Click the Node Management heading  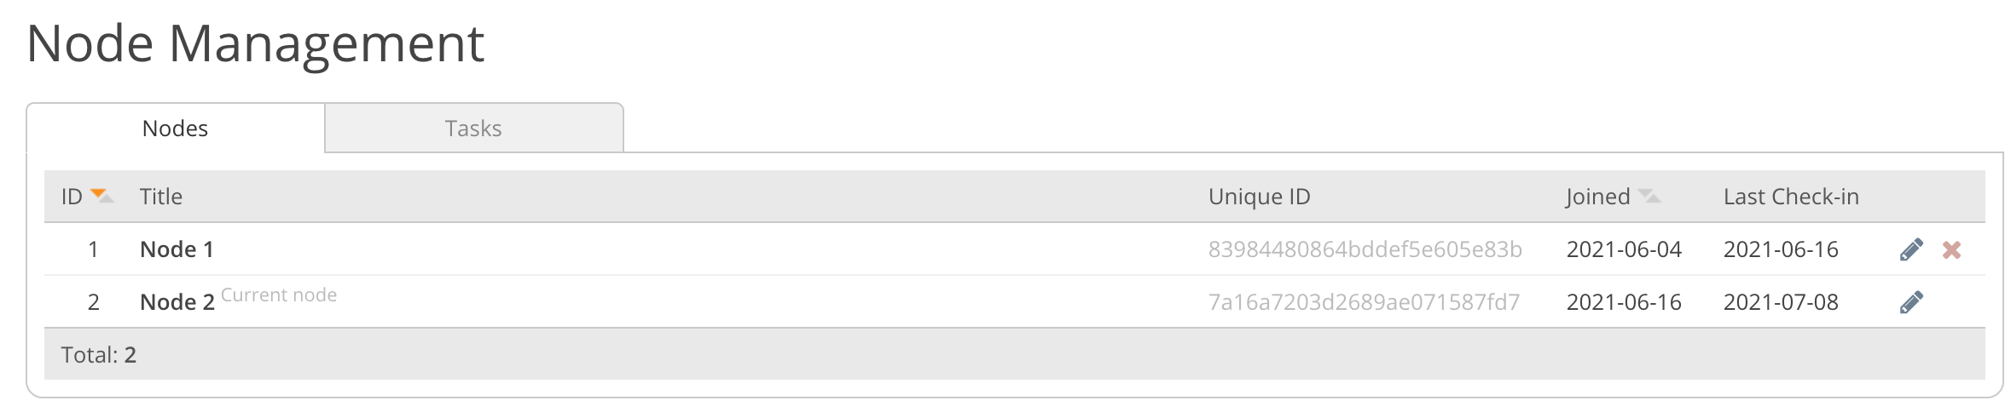[256, 43]
